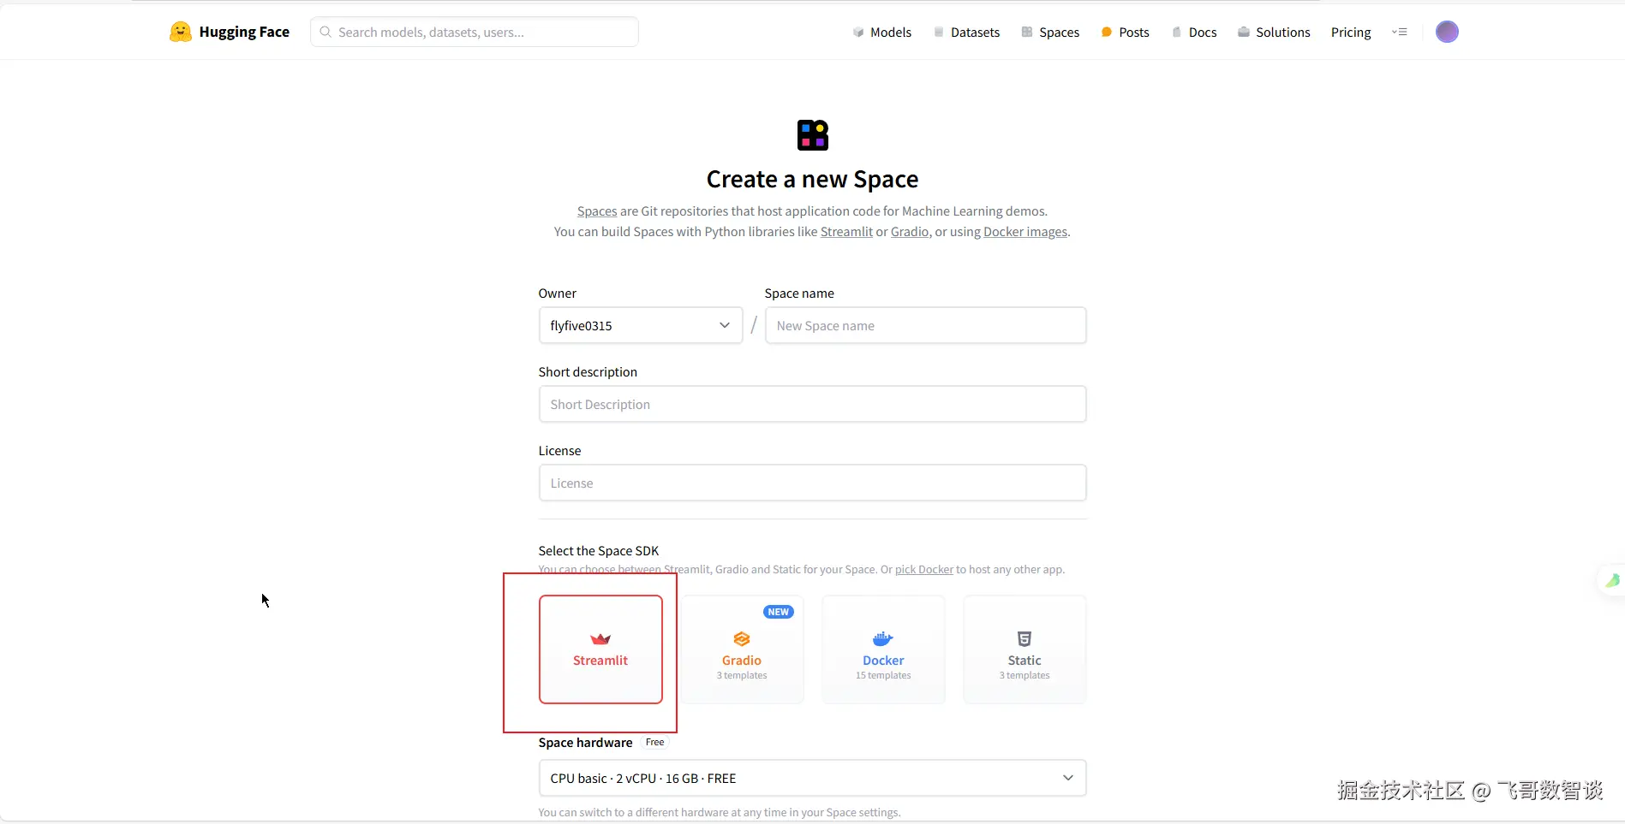Click the New Space name field
1625x824 pixels.
[x=925, y=325]
